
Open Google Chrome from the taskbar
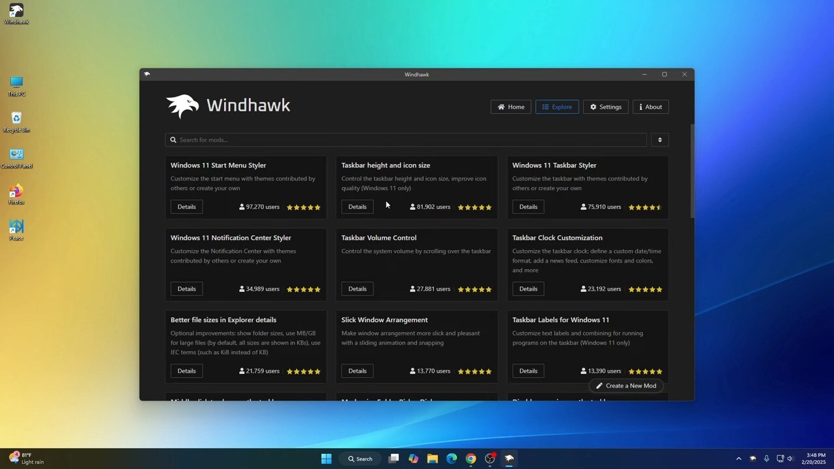point(470,459)
